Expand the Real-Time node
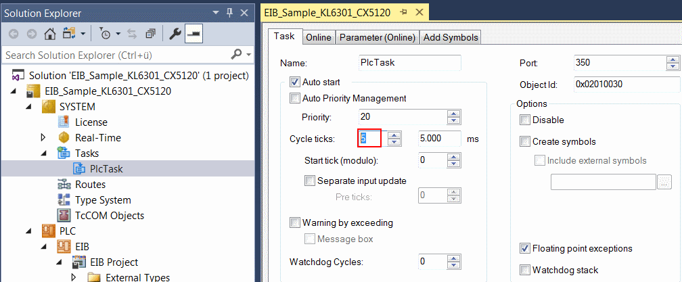682x282 pixels. click(43, 138)
